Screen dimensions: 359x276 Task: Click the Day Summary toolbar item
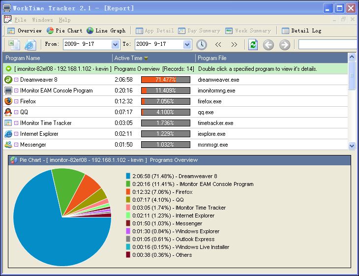click(199, 31)
